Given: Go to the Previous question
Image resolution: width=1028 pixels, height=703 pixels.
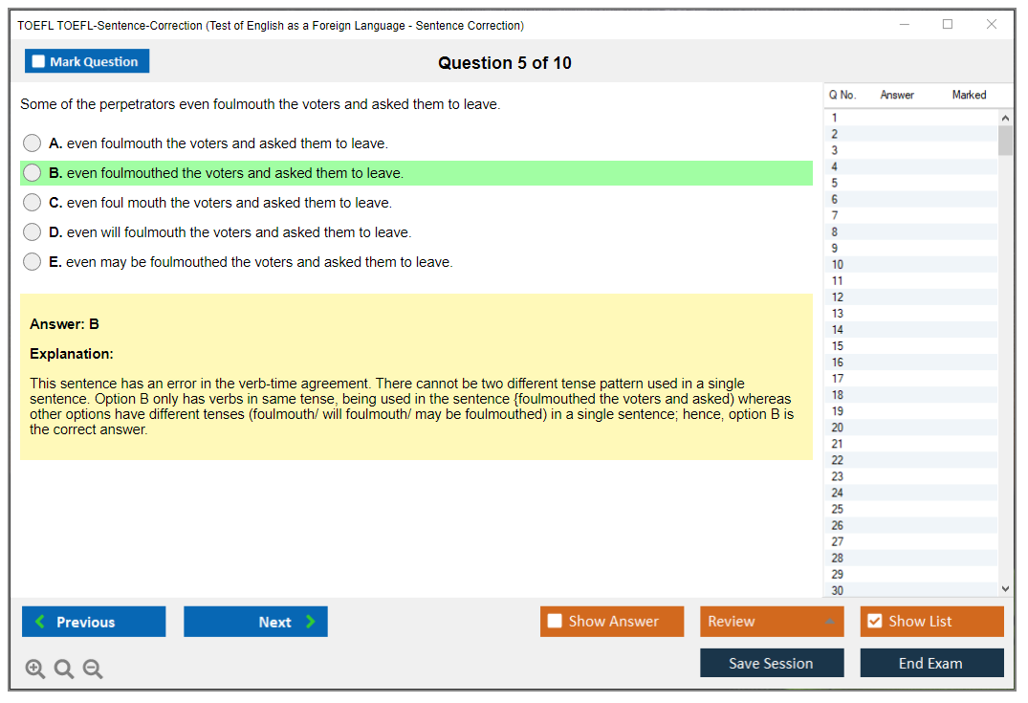Looking at the screenshot, I should click(94, 622).
